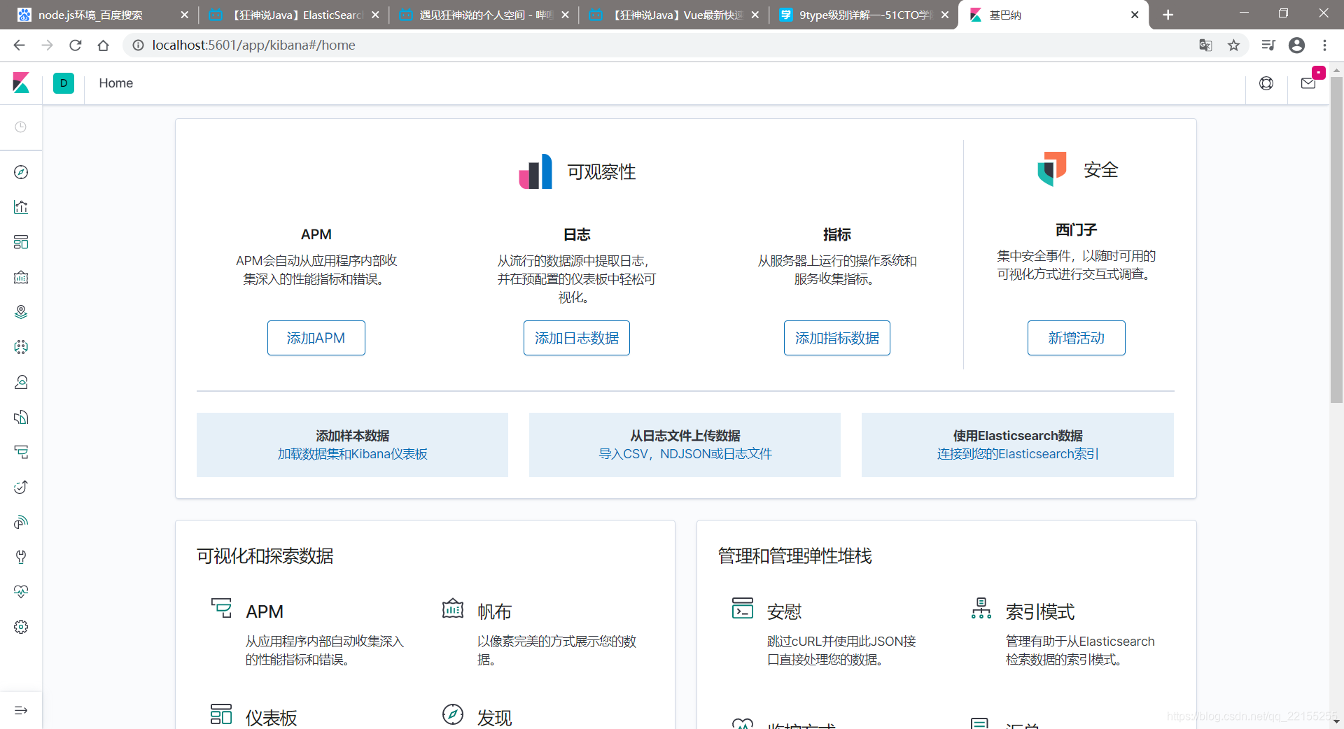Click the Canvas icon beside 帆布
Image resolution: width=1344 pixels, height=729 pixels.
tap(453, 608)
